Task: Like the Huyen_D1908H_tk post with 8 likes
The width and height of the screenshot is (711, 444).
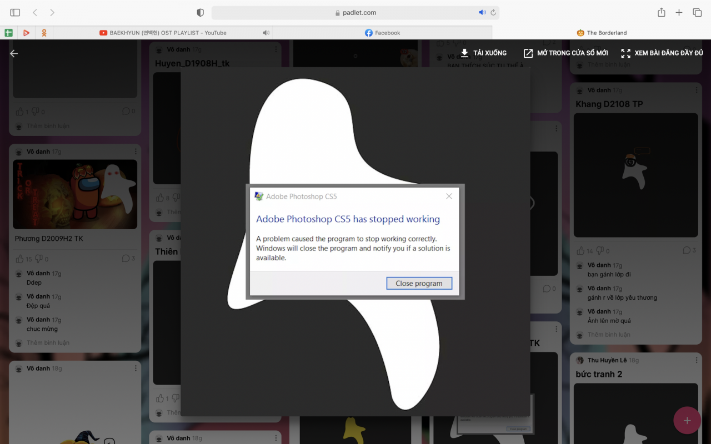Action: point(160,198)
